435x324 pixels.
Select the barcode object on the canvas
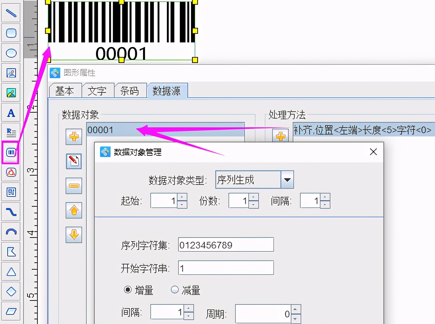[121, 30]
